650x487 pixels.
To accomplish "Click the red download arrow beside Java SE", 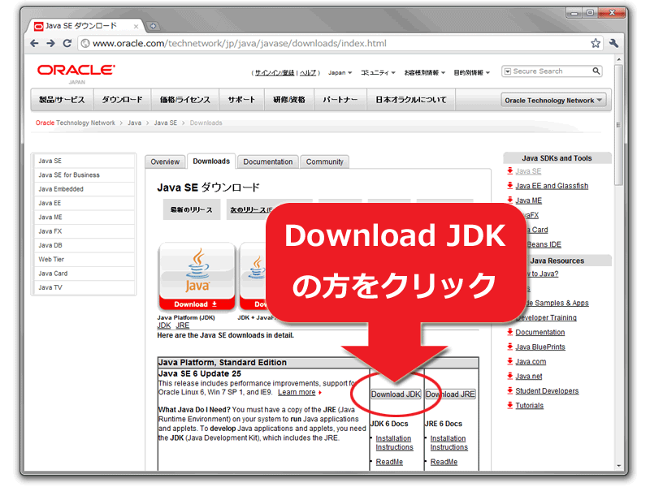I will click(510, 170).
